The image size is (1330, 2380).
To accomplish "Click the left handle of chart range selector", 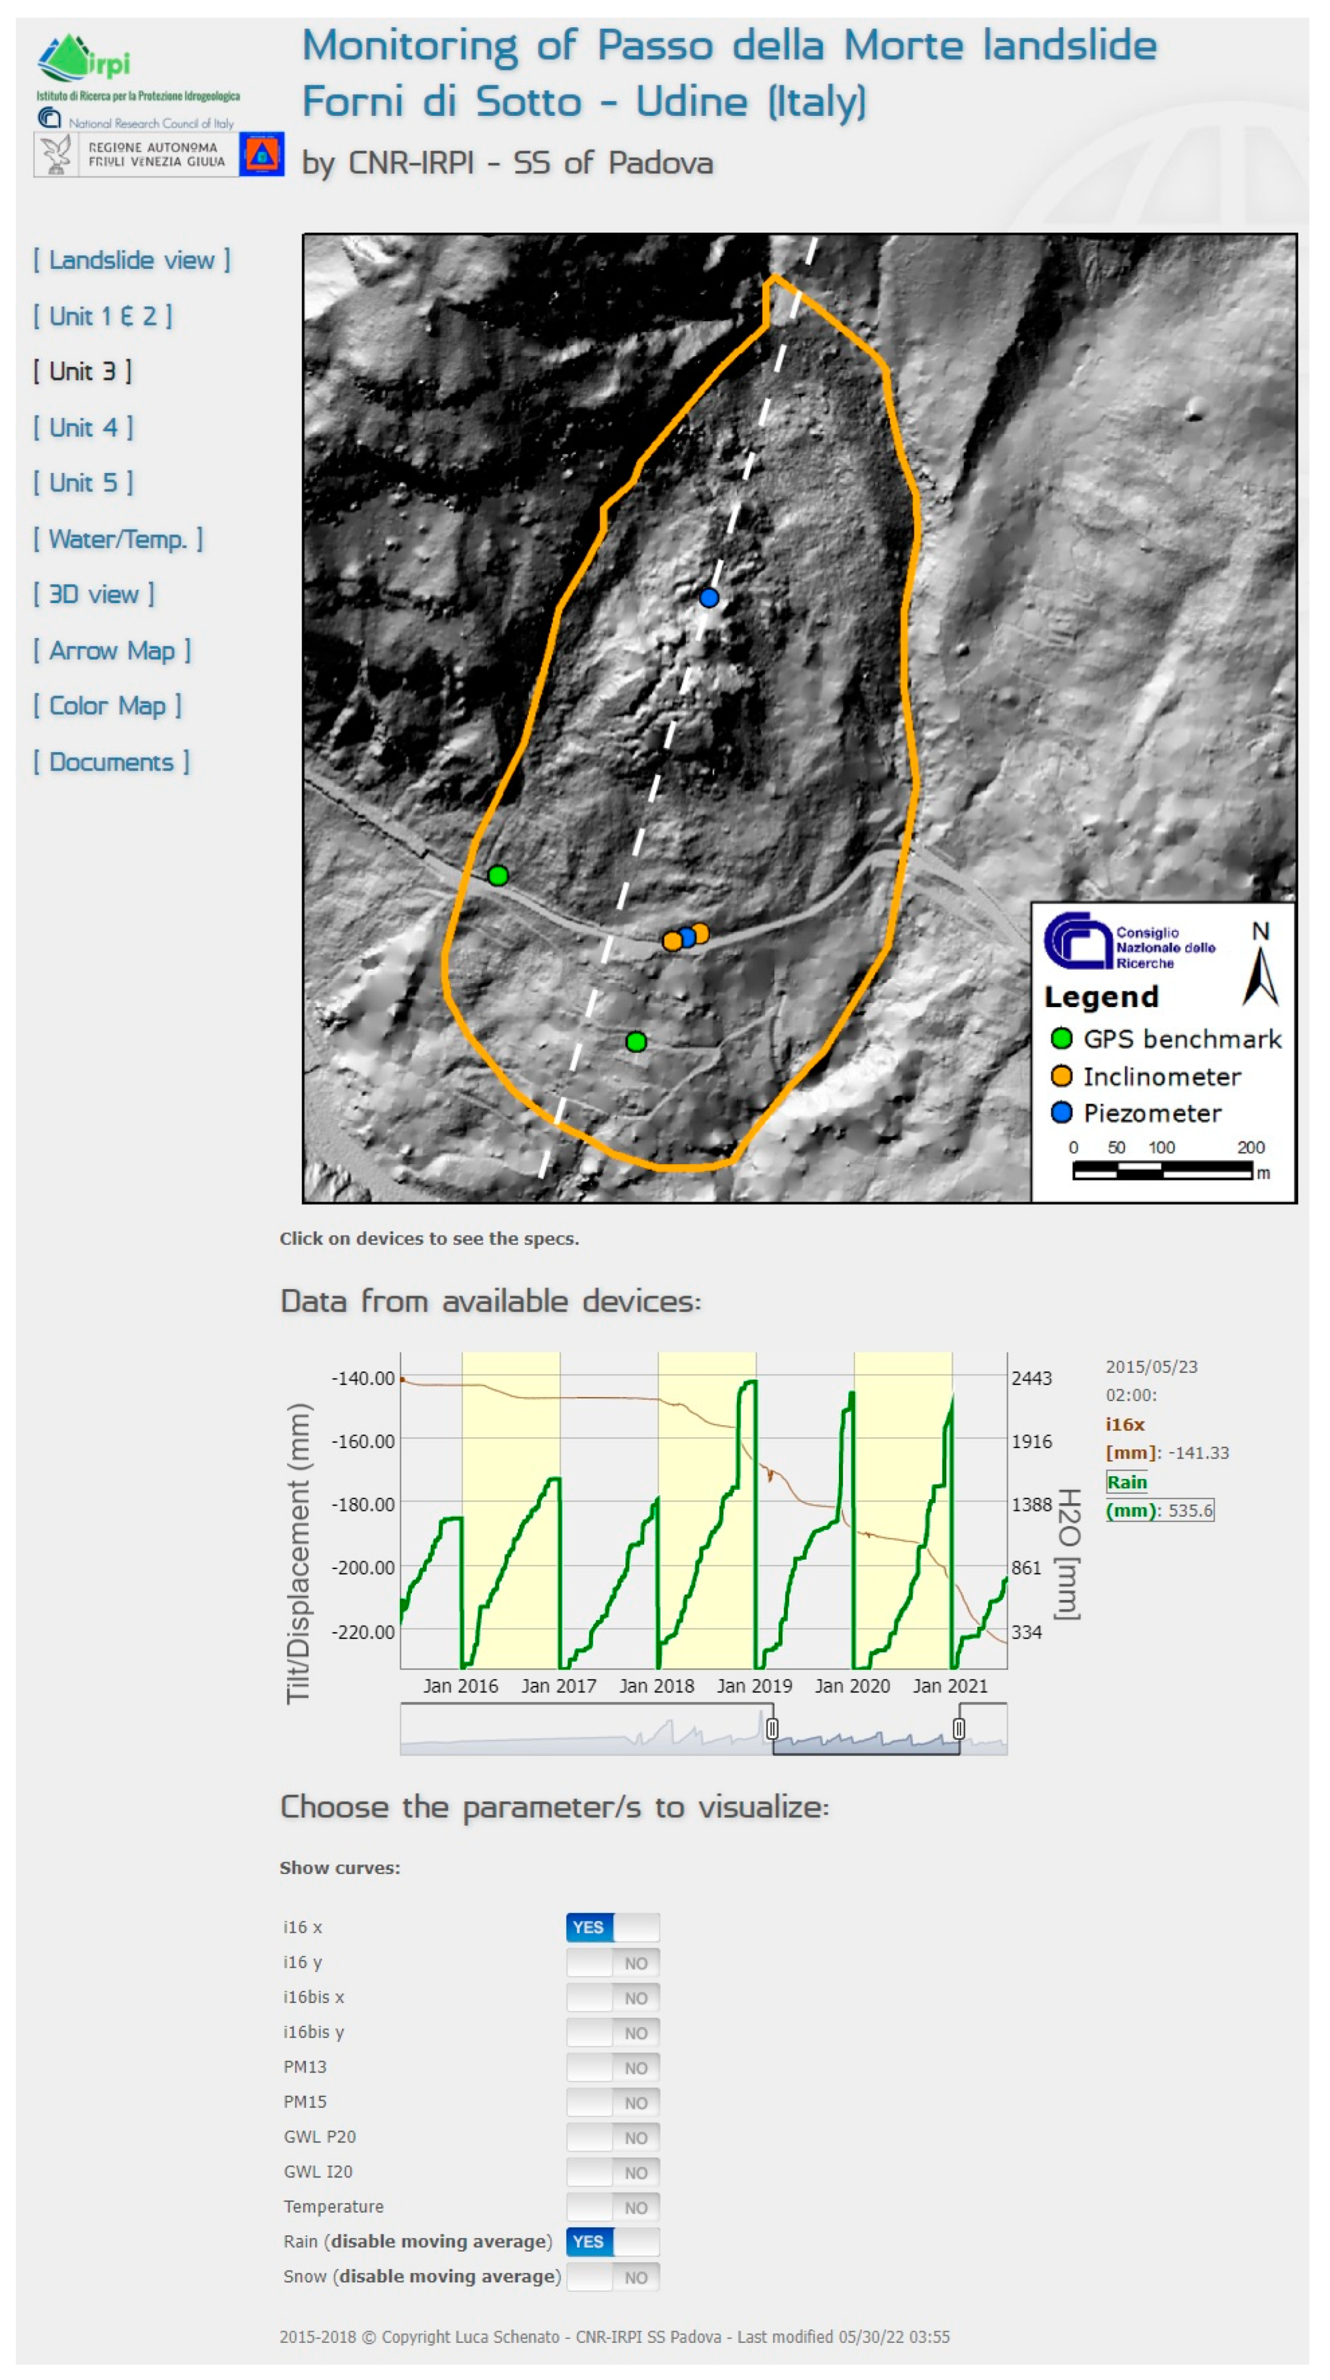I will pos(772,1729).
